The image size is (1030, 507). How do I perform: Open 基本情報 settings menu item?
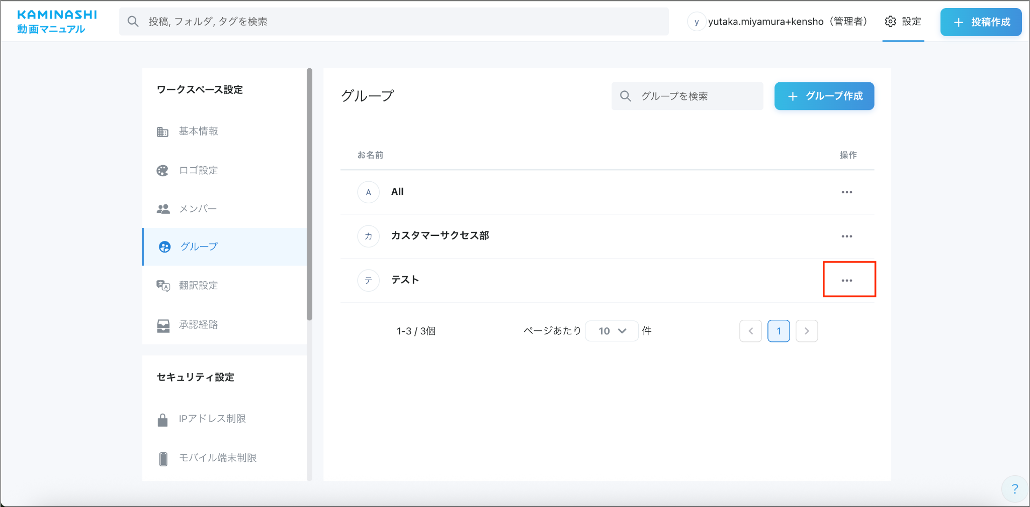point(224,132)
